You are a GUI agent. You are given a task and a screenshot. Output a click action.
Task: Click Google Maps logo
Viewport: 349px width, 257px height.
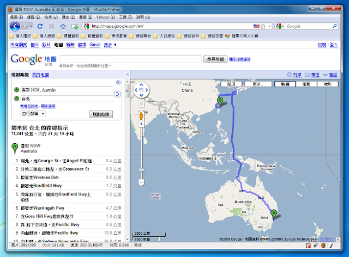[33, 59]
